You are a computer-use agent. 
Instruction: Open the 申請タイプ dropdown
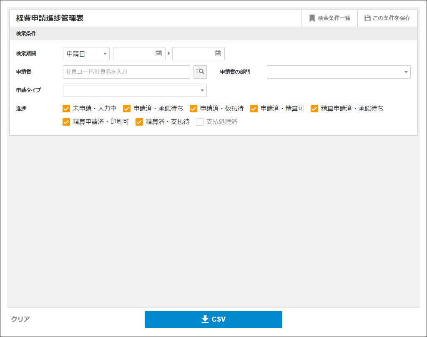click(135, 90)
